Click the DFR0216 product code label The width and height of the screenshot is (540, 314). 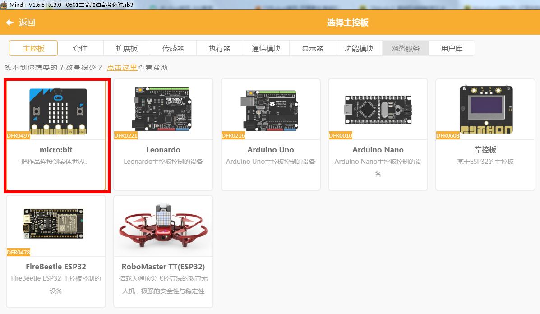(233, 136)
